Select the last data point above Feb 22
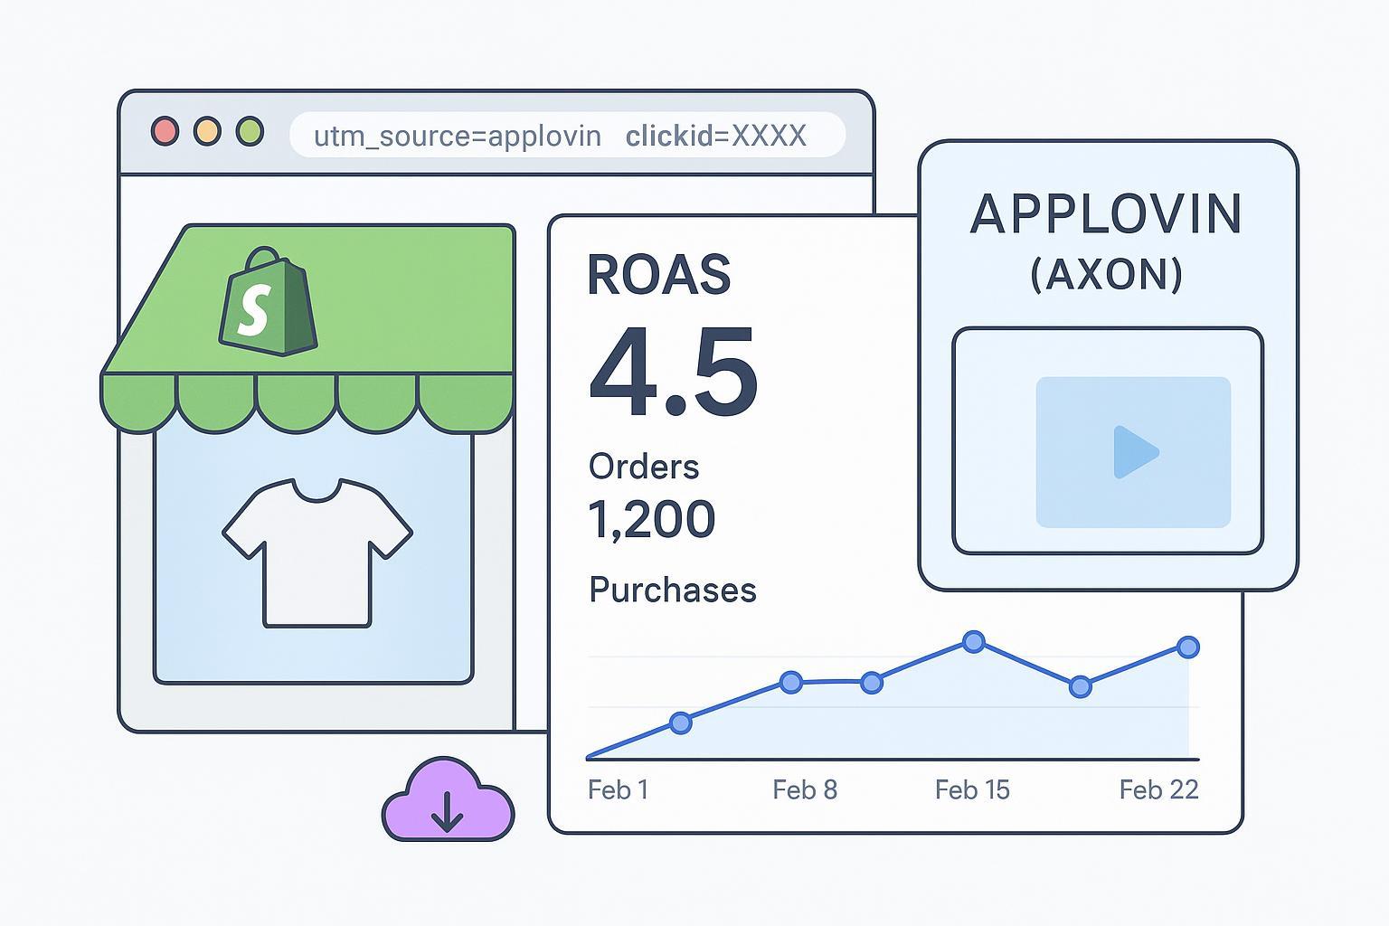This screenshot has width=1389, height=926. click(1188, 647)
